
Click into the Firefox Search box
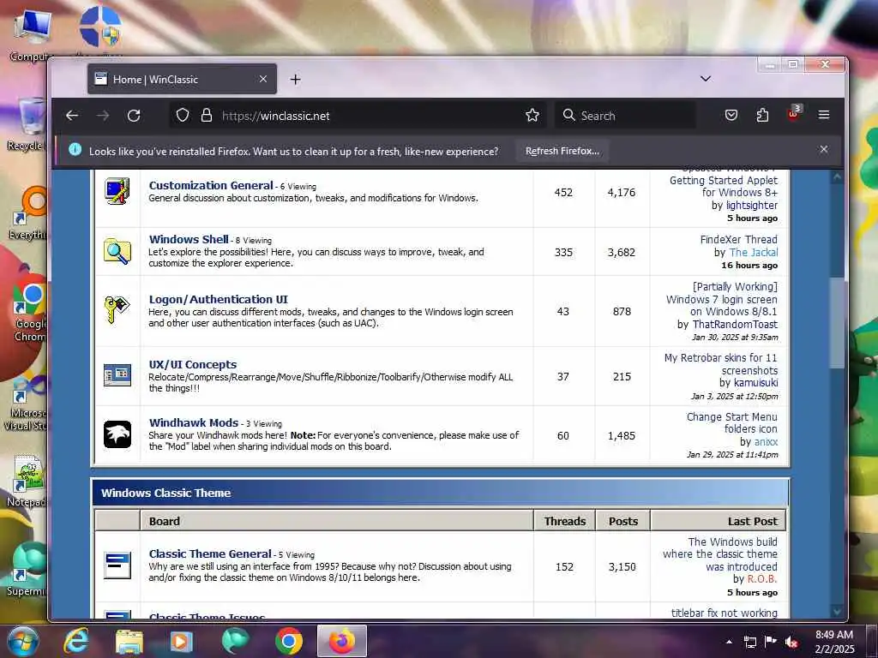click(625, 116)
